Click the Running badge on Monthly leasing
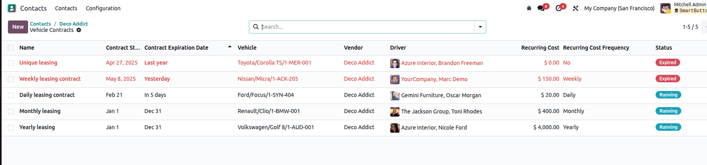 [668, 111]
